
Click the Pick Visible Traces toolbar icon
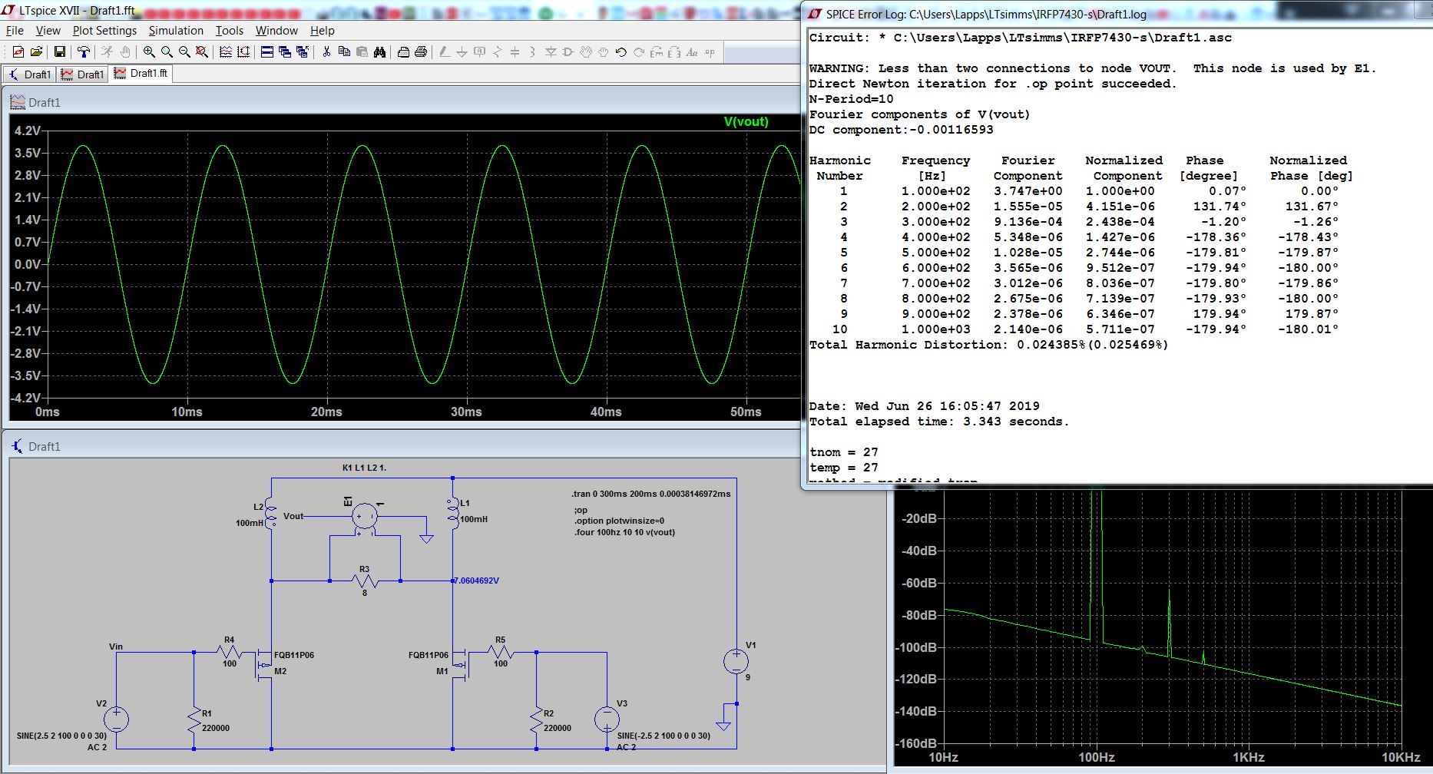point(226,51)
